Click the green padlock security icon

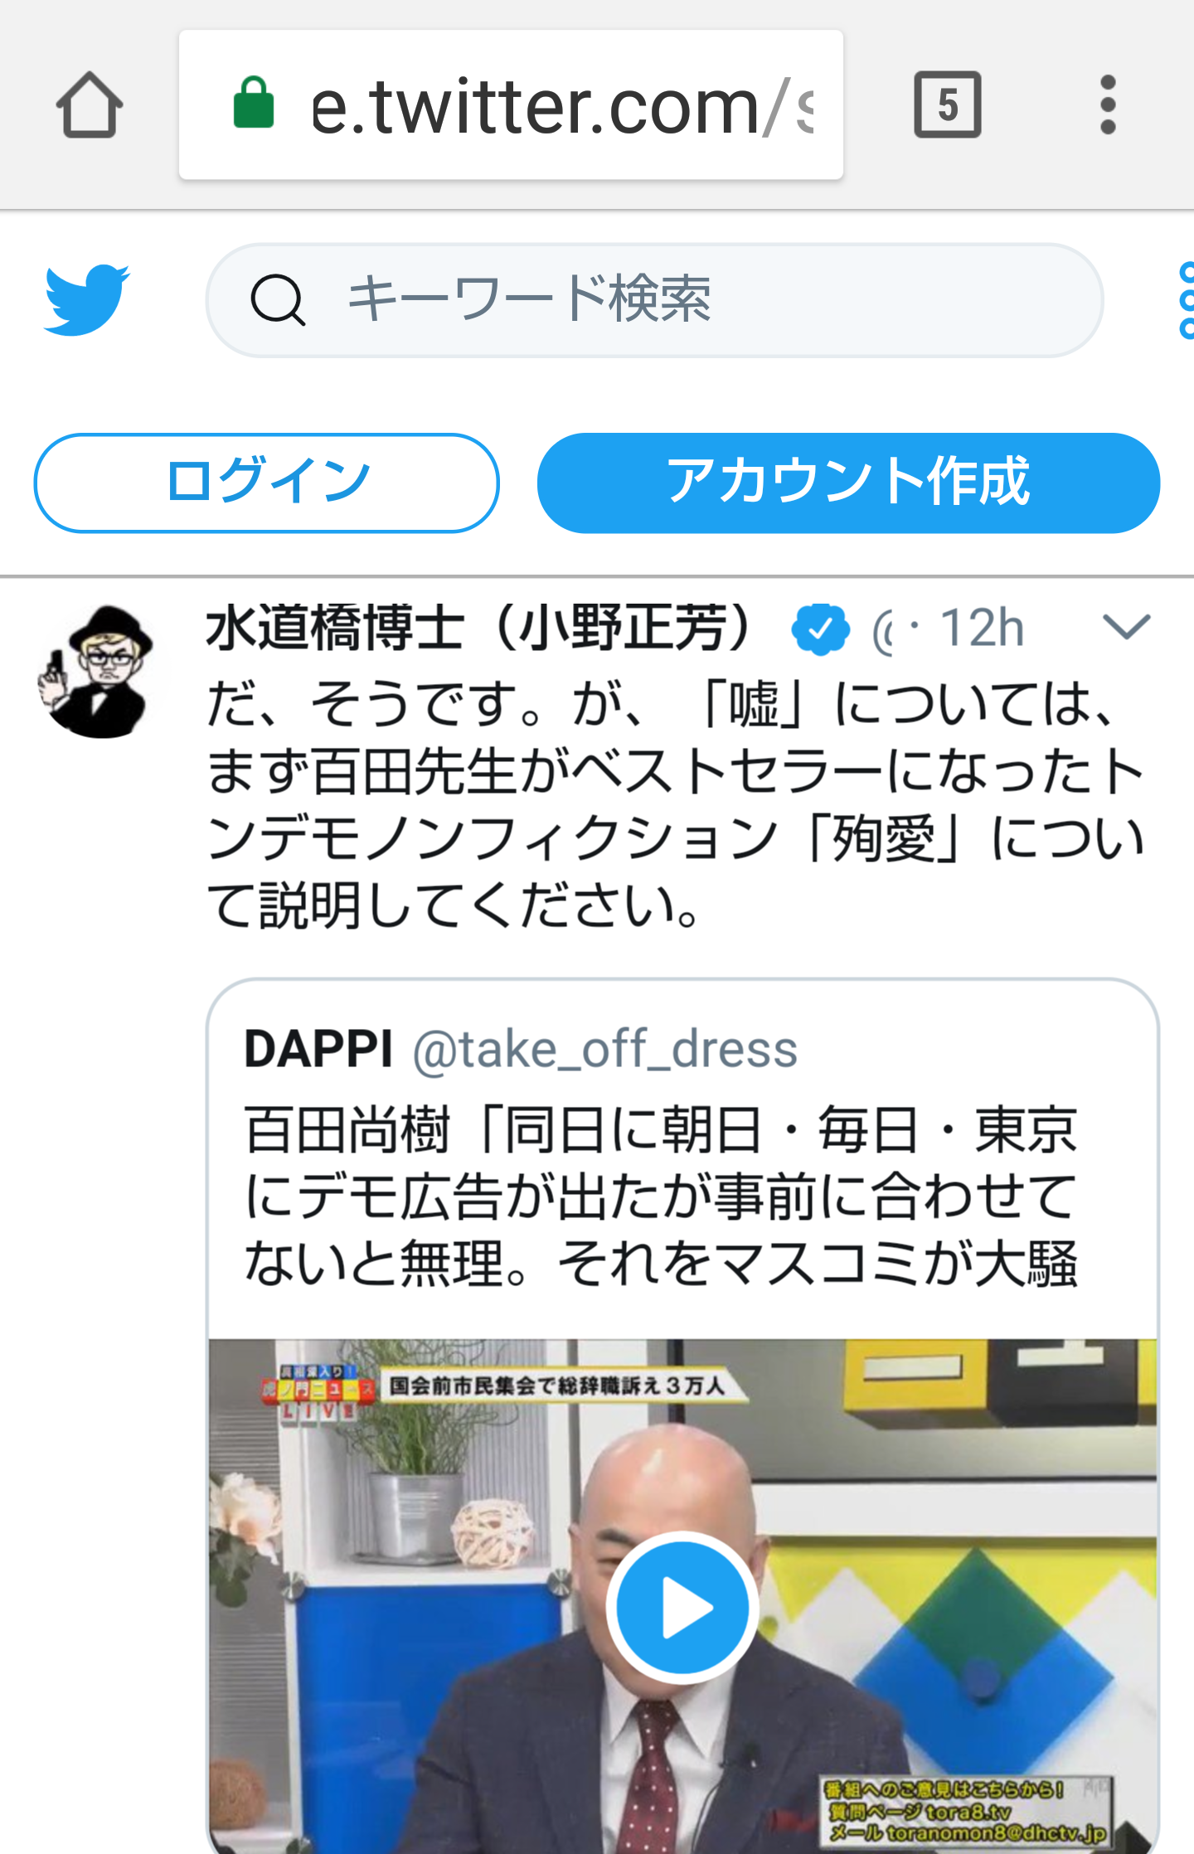pos(254,103)
